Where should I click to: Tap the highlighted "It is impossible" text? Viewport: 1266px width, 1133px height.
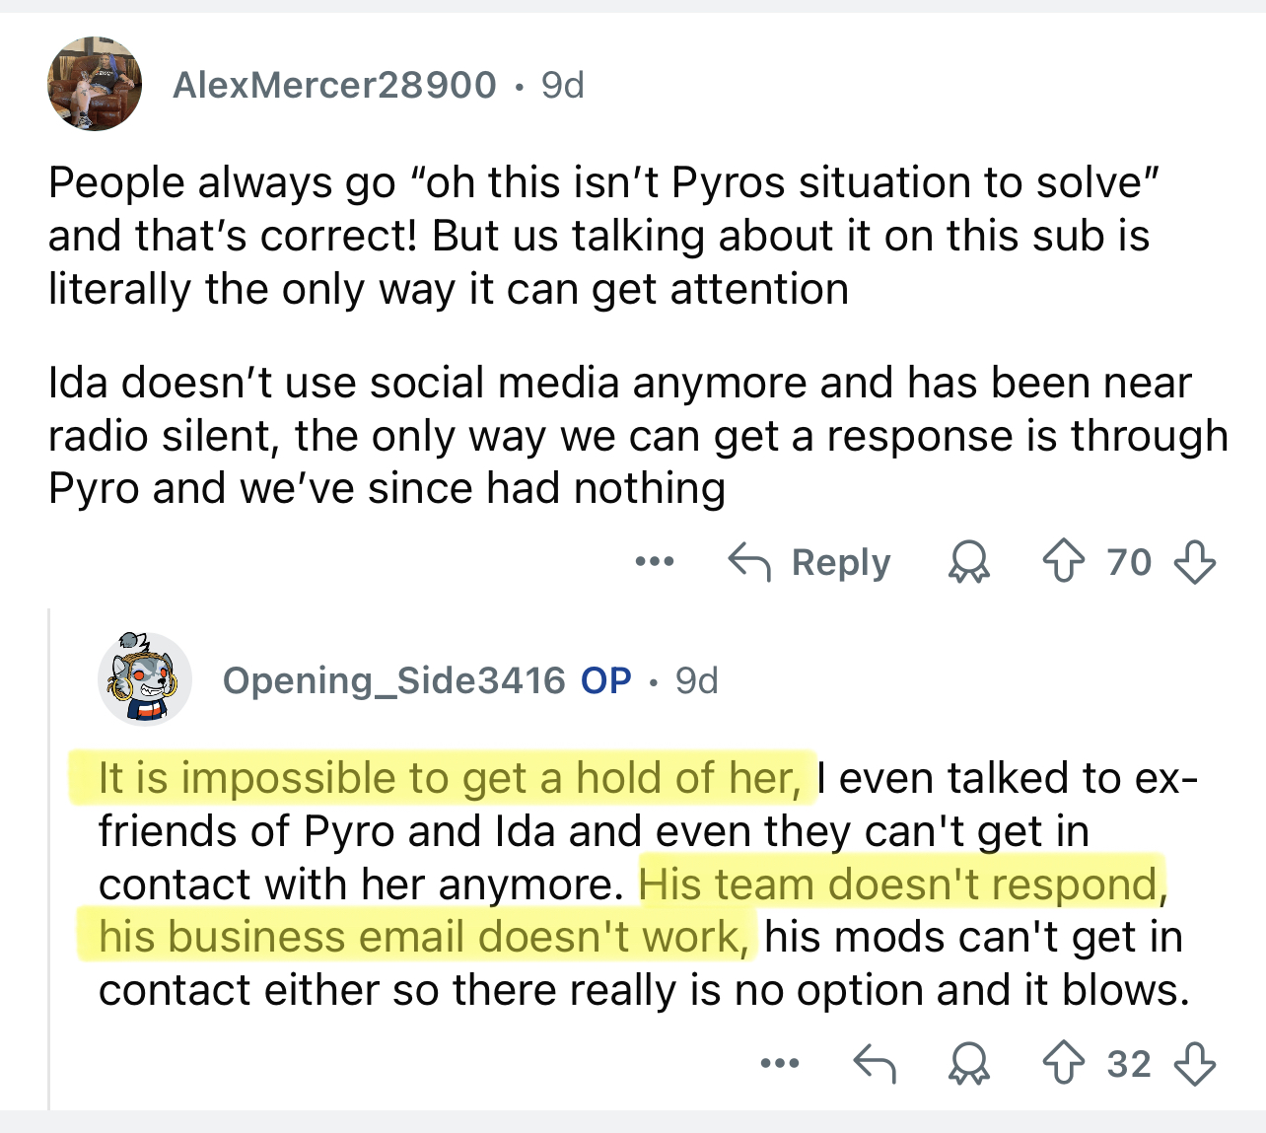[443, 779]
